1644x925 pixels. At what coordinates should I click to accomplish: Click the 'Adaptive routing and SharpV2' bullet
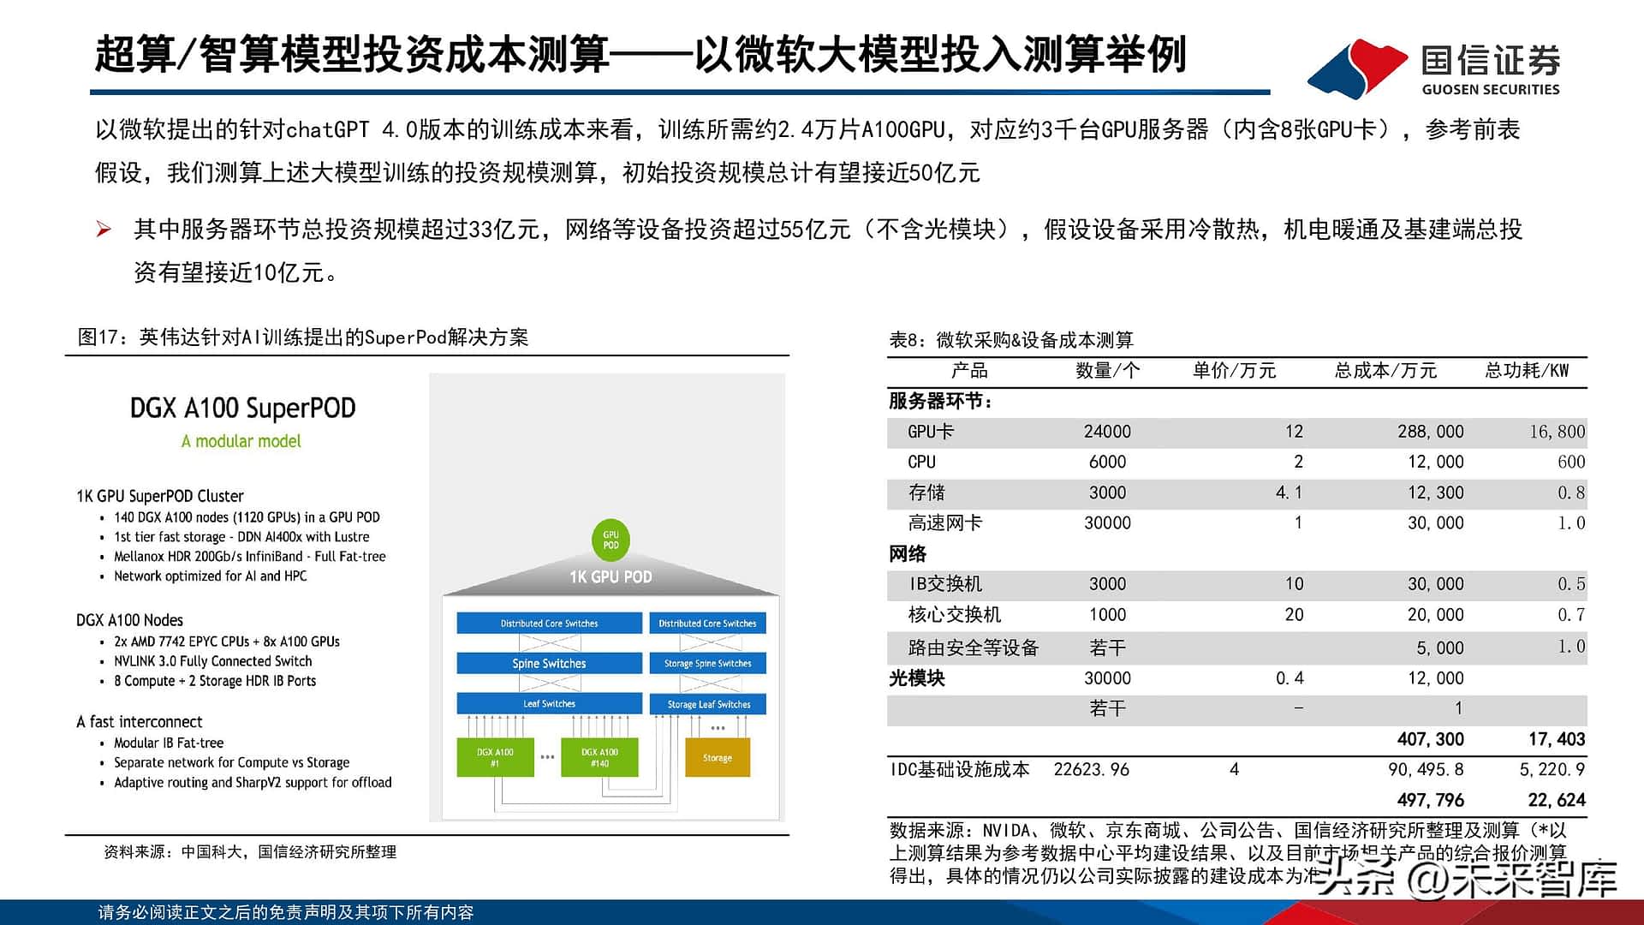point(253,783)
